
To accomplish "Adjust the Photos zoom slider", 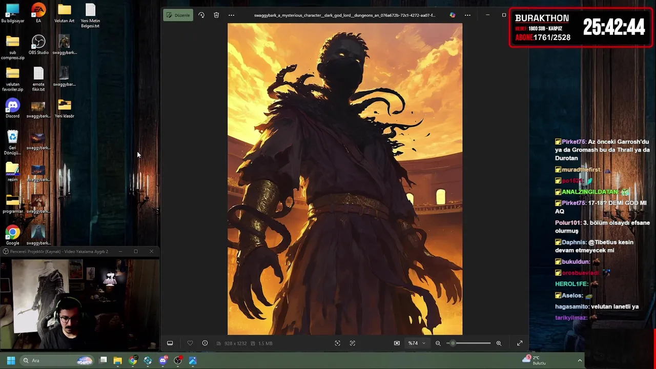I will pos(468,343).
